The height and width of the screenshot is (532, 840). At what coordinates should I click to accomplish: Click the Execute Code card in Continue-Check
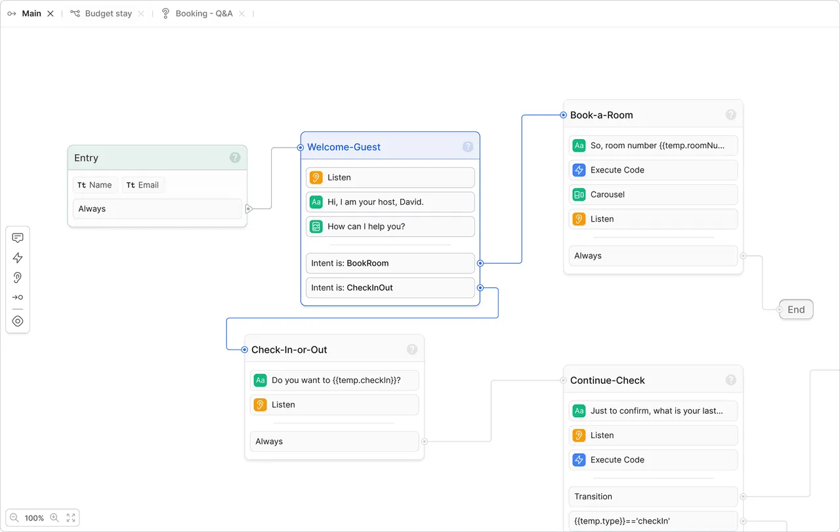653,460
